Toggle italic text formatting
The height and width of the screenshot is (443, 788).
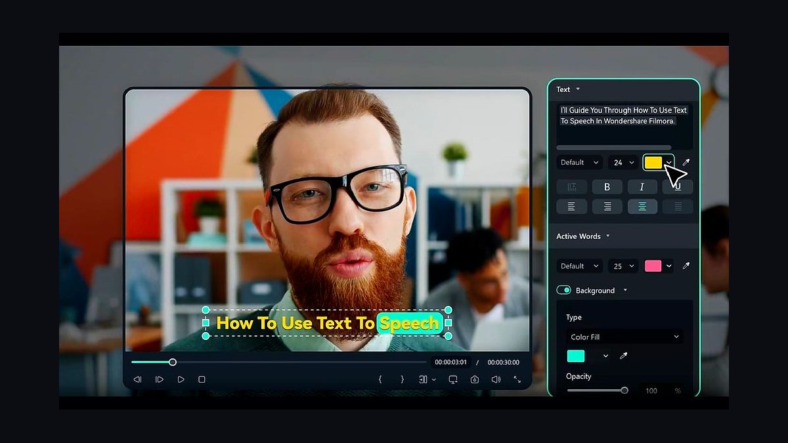tap(643, 187)
